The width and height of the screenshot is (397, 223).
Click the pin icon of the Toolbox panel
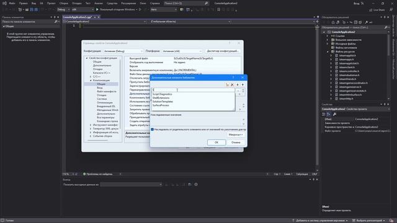(55, 17)
